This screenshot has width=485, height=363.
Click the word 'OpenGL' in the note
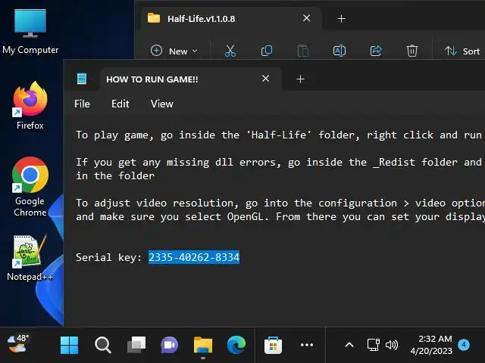point(246,216)
